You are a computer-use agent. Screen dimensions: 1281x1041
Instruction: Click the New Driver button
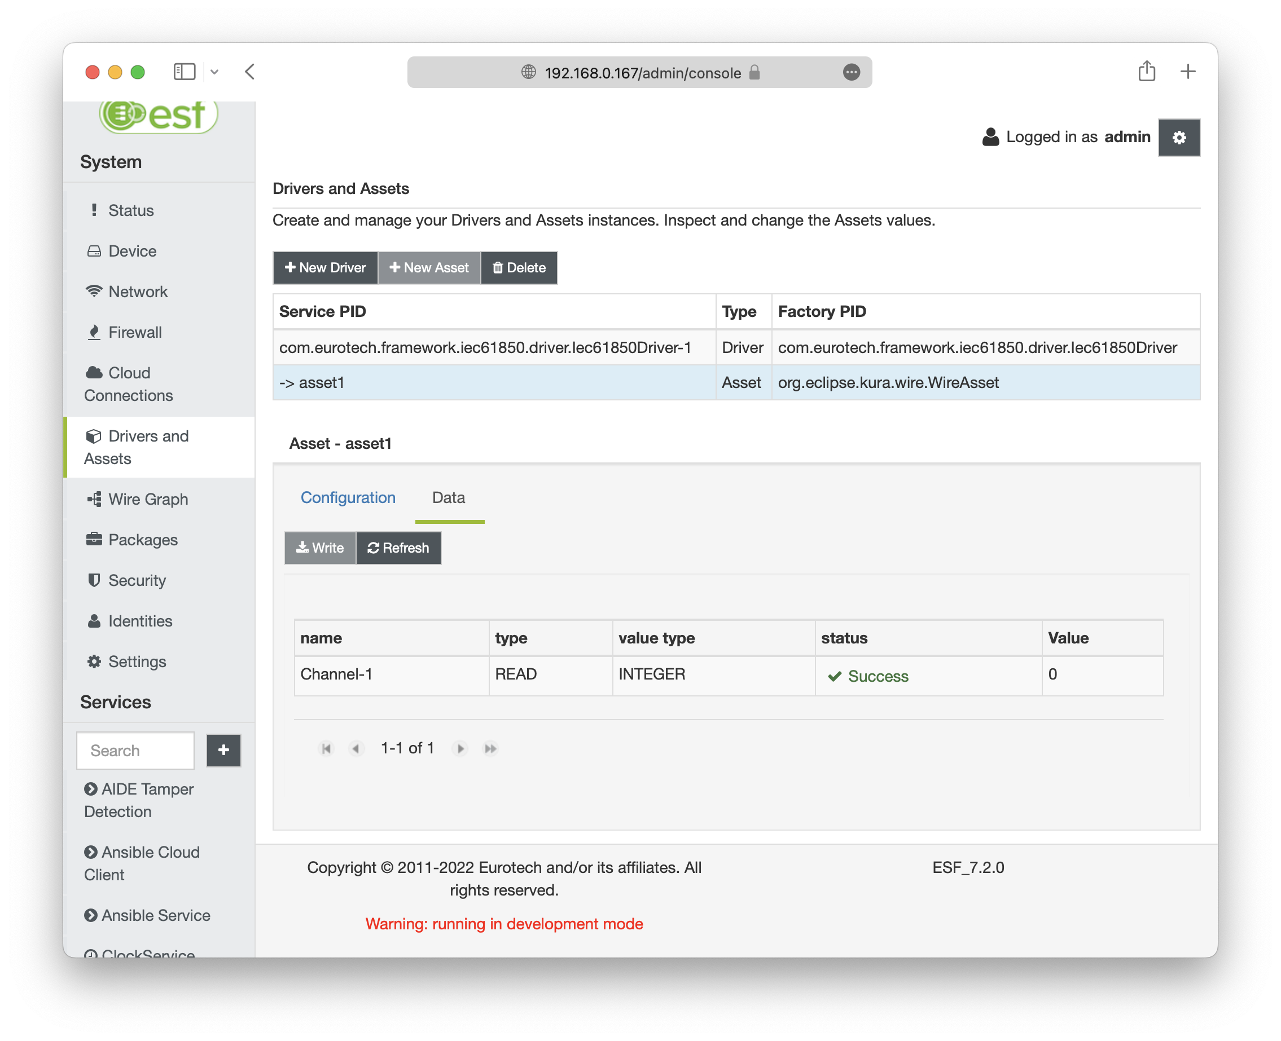click(x=324, y=267)
